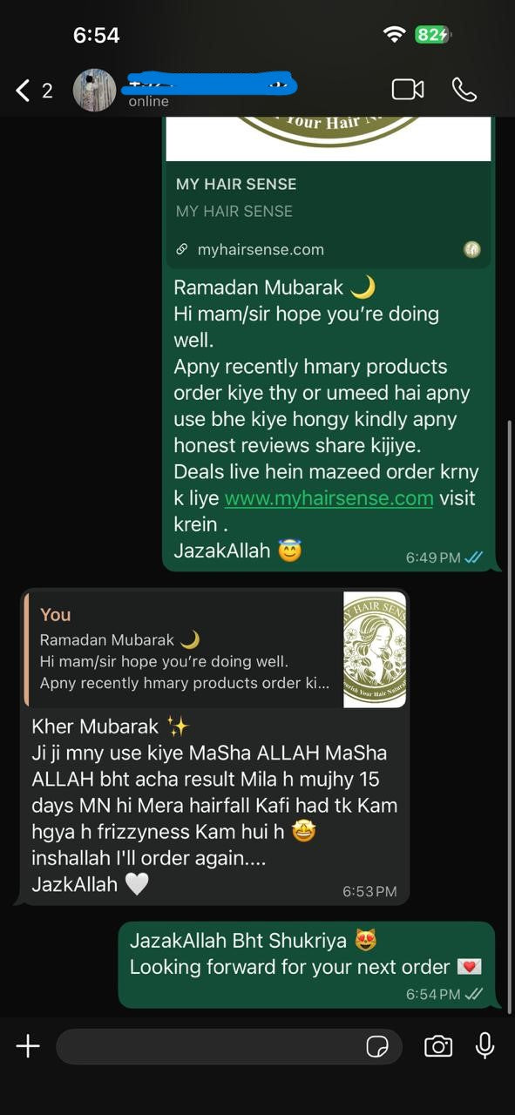The width and height of the screenshot is (515, 1115).
Task: Start a video call with this contact
Action: point(407,90)
